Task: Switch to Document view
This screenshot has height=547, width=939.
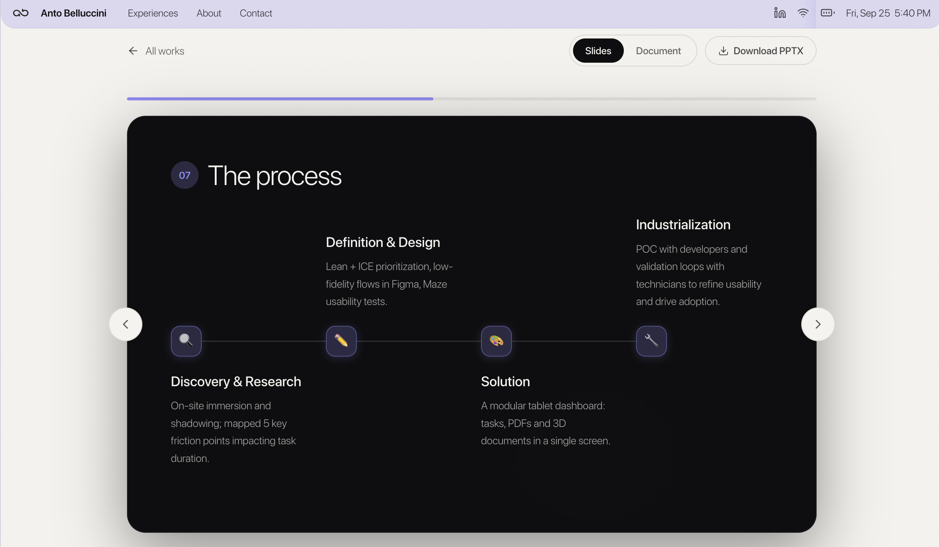Action: (x=658, y=51)
